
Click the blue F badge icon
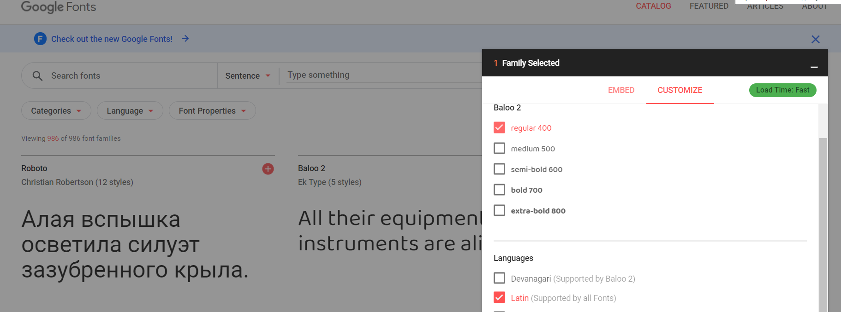40,39
